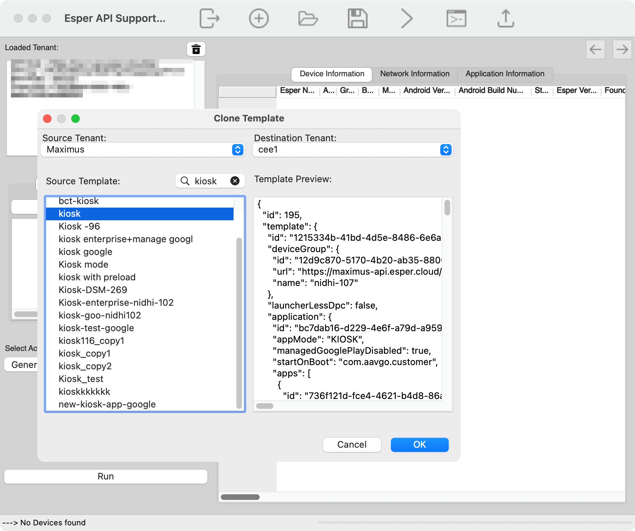The image size is (635, 531).
Task: Click the save floppy disk icon
Action: tap(357, 18)
